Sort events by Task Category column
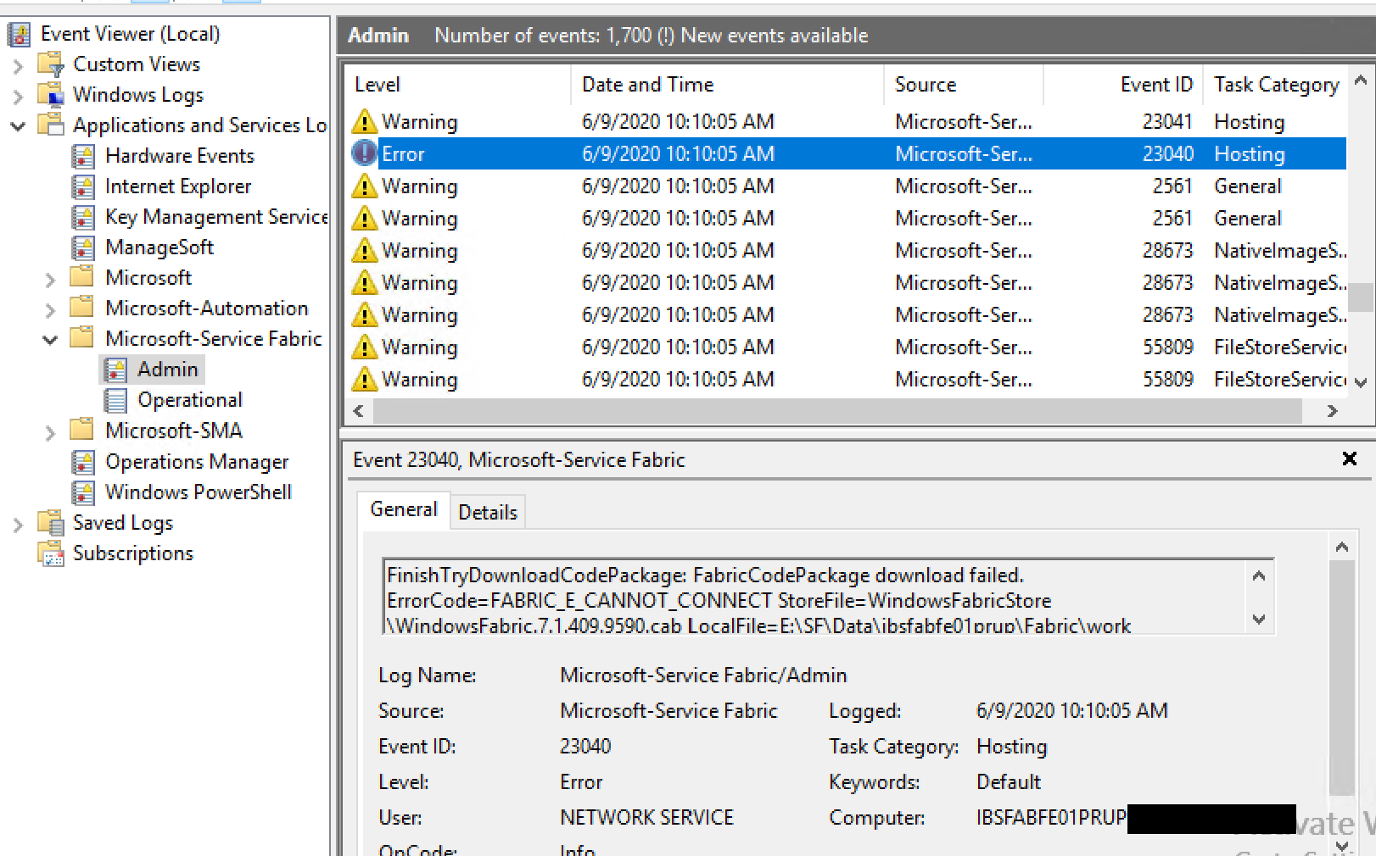The width and height of the screenshot is (1376, 856). point(1274,85)
